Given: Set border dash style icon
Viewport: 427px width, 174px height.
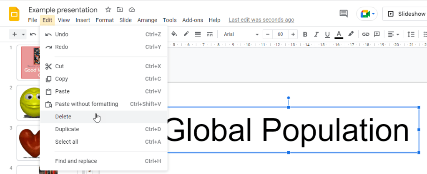Looking at the screenshot, I should click(x=209, y=34).
